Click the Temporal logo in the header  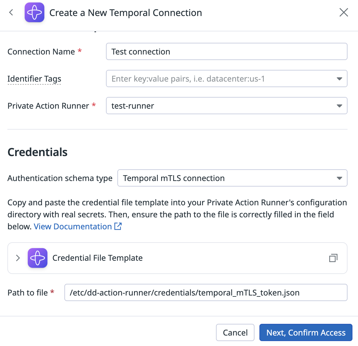click(35, 12)
